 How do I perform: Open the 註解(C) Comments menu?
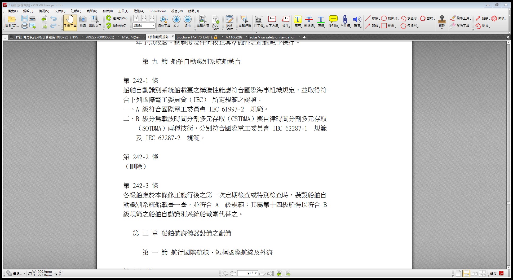click(x=76, y=11)
